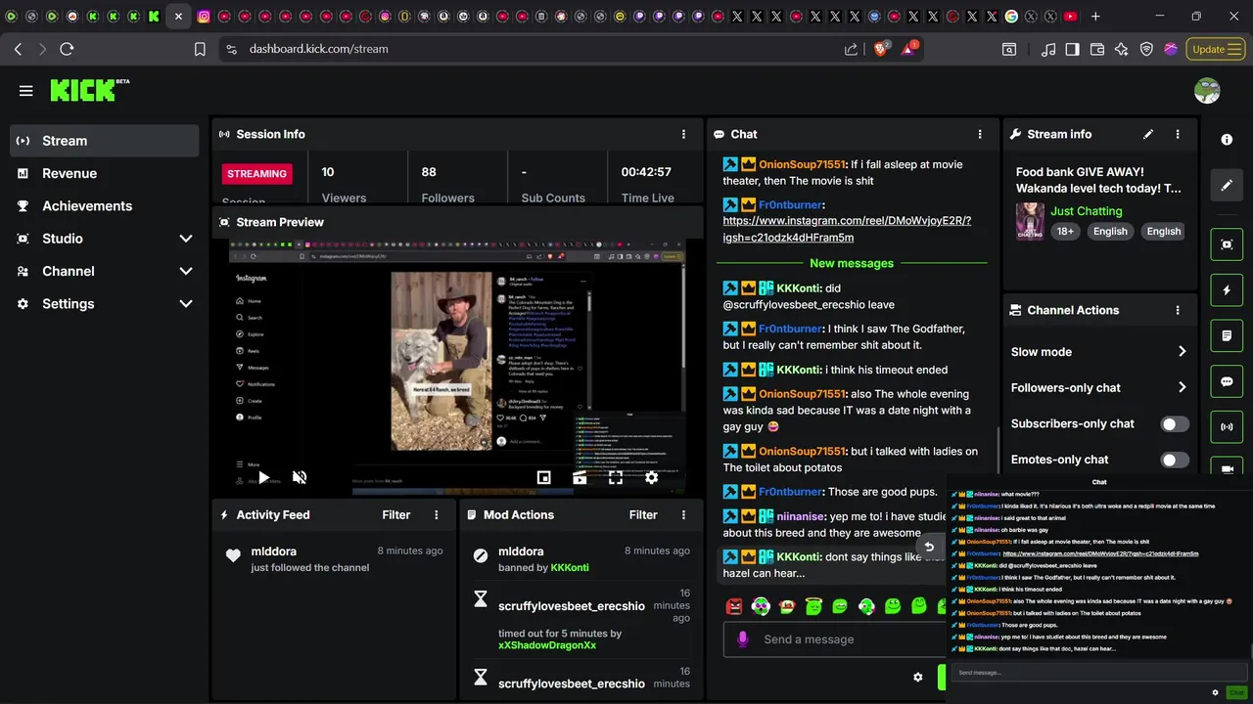Unmute the stream preview audio

tap(300, 477)
